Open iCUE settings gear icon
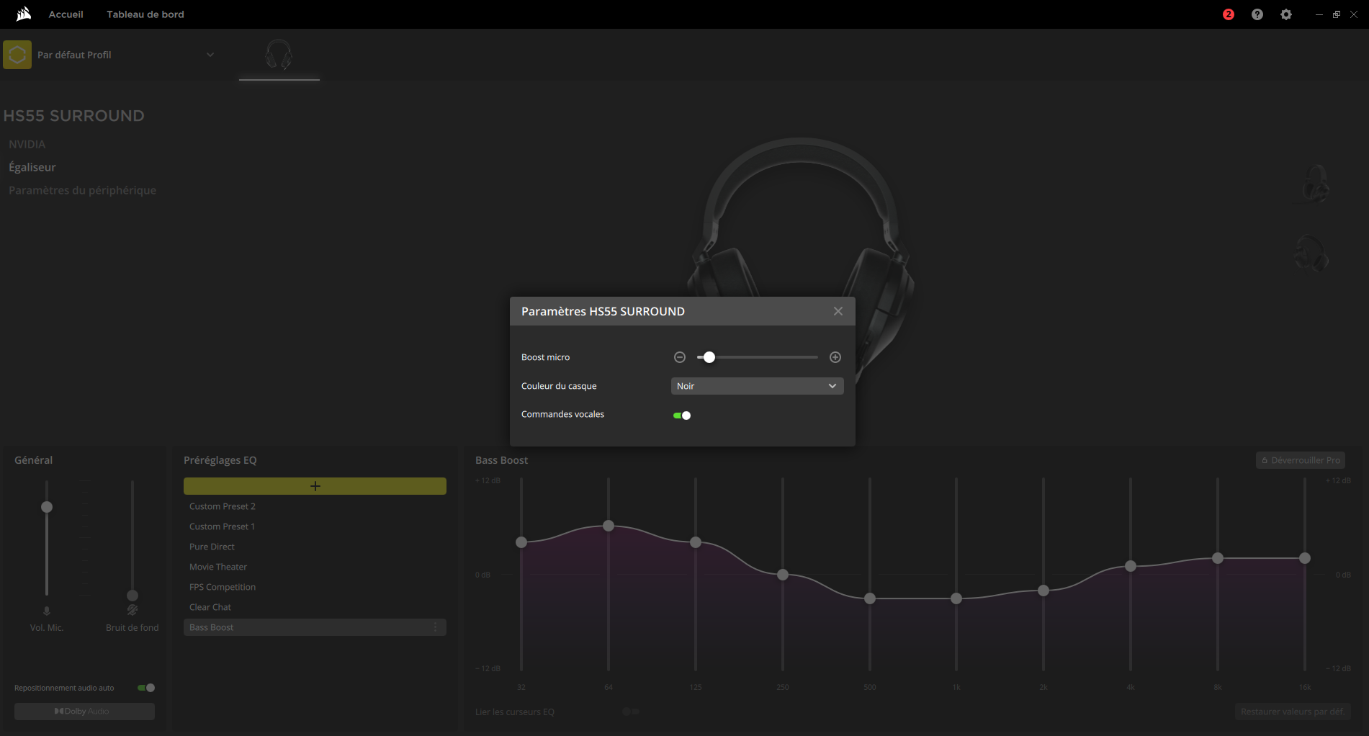Viewport: 1369px width, 736px height. (x=1286, y=14)
